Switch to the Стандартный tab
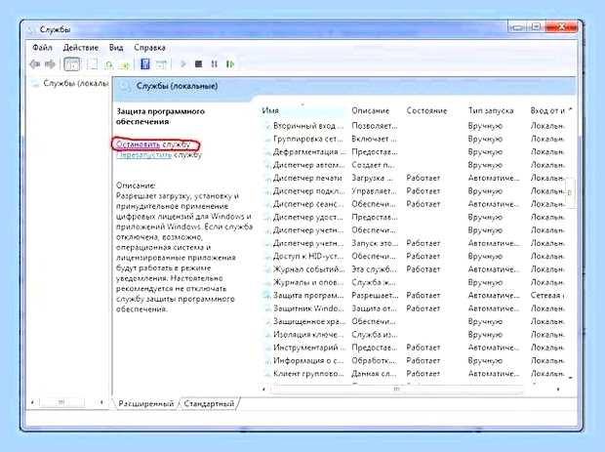The image size is (605, 452). pyautogui.click(x=209, y=404)
